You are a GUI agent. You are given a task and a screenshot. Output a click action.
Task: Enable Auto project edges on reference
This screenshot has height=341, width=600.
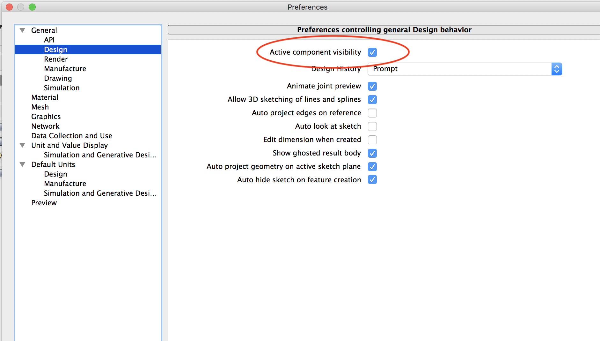click(372, 113)
